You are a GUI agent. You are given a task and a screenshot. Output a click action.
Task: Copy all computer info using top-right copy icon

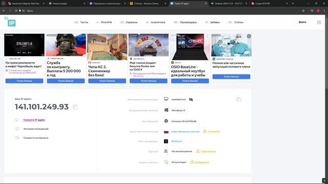pos(239,100)
